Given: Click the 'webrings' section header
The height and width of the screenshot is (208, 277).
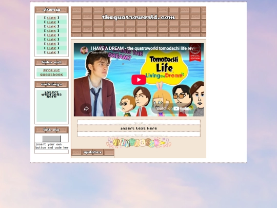Looking at the screenshot, I should click(x=51, y=84).
